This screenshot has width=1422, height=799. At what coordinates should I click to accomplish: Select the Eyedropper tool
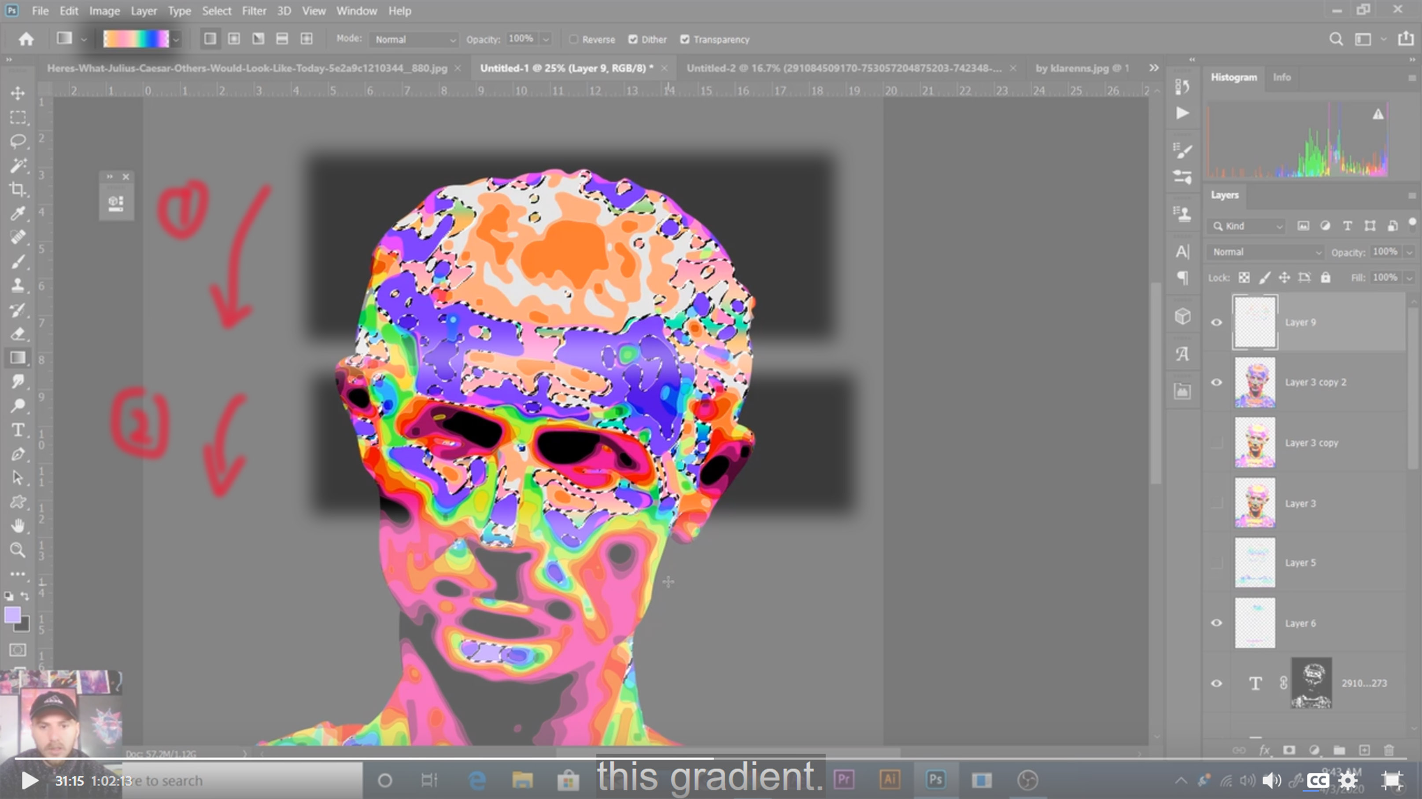(x=18, y=213)
